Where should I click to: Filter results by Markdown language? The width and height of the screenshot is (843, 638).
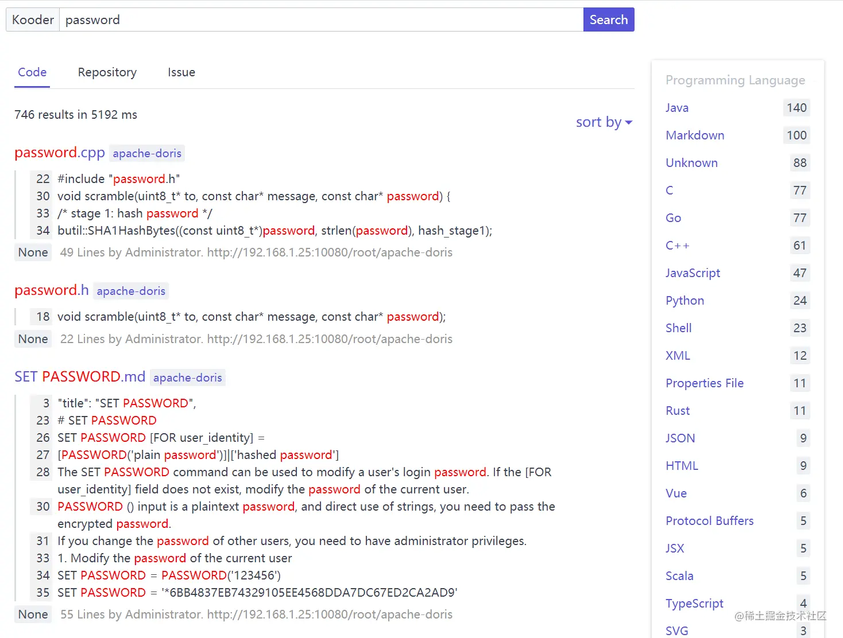695,135
